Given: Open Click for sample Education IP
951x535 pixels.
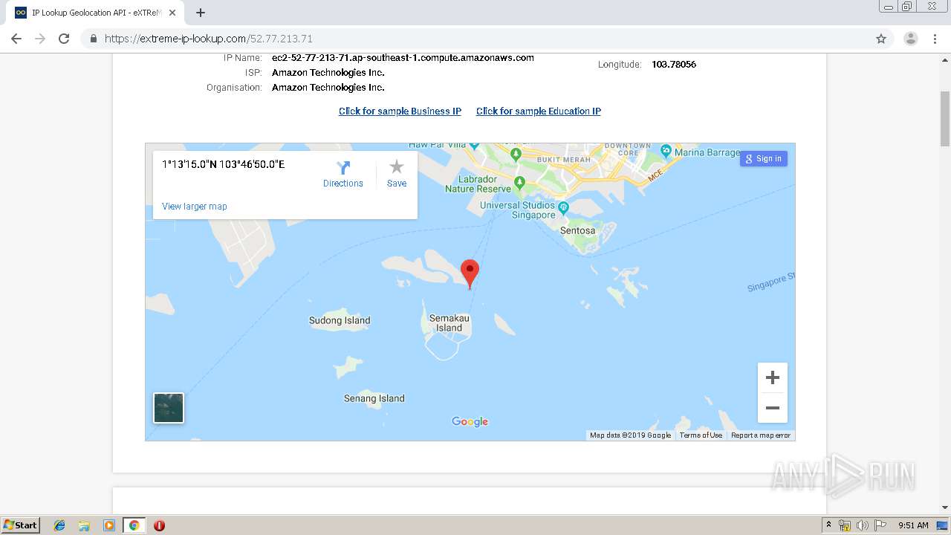Looking at the screenshot, I should click(x=539, y=111).
